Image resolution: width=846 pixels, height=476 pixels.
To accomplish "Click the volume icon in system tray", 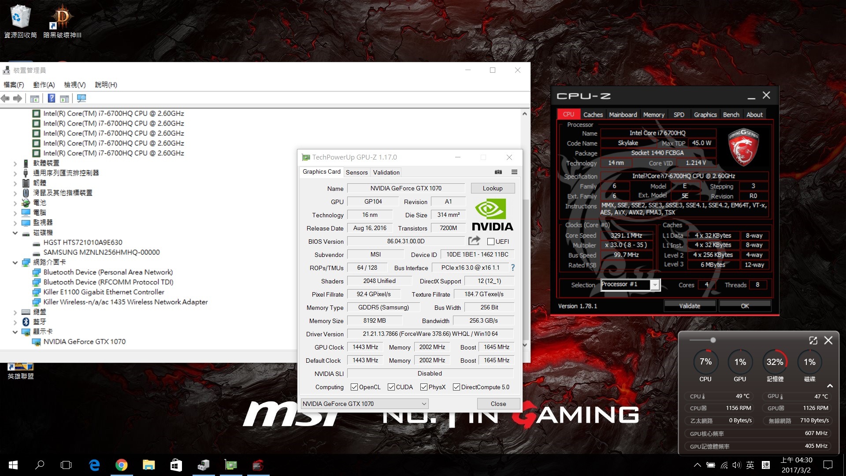I will click(737, 465).
